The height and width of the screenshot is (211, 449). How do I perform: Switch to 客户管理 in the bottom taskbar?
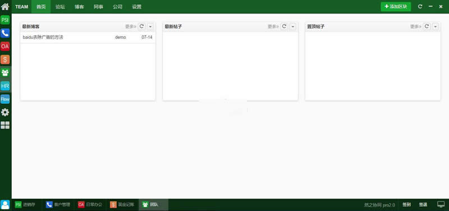[58, 205]
